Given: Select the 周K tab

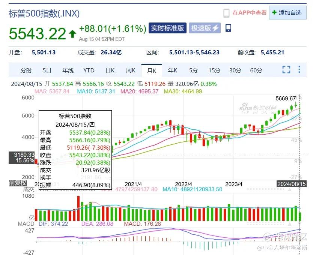Looking at the screenshot, I should click(131, 70).
